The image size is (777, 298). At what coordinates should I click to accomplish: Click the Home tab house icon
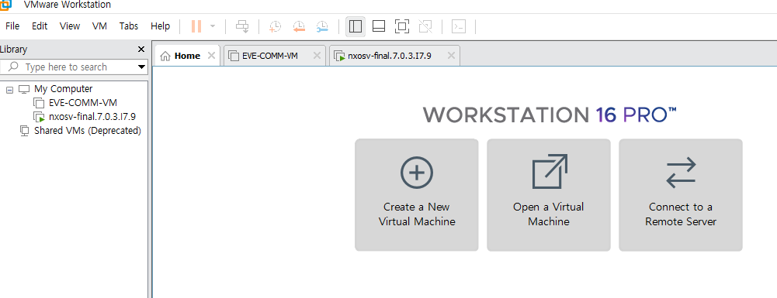coord(166,56)
